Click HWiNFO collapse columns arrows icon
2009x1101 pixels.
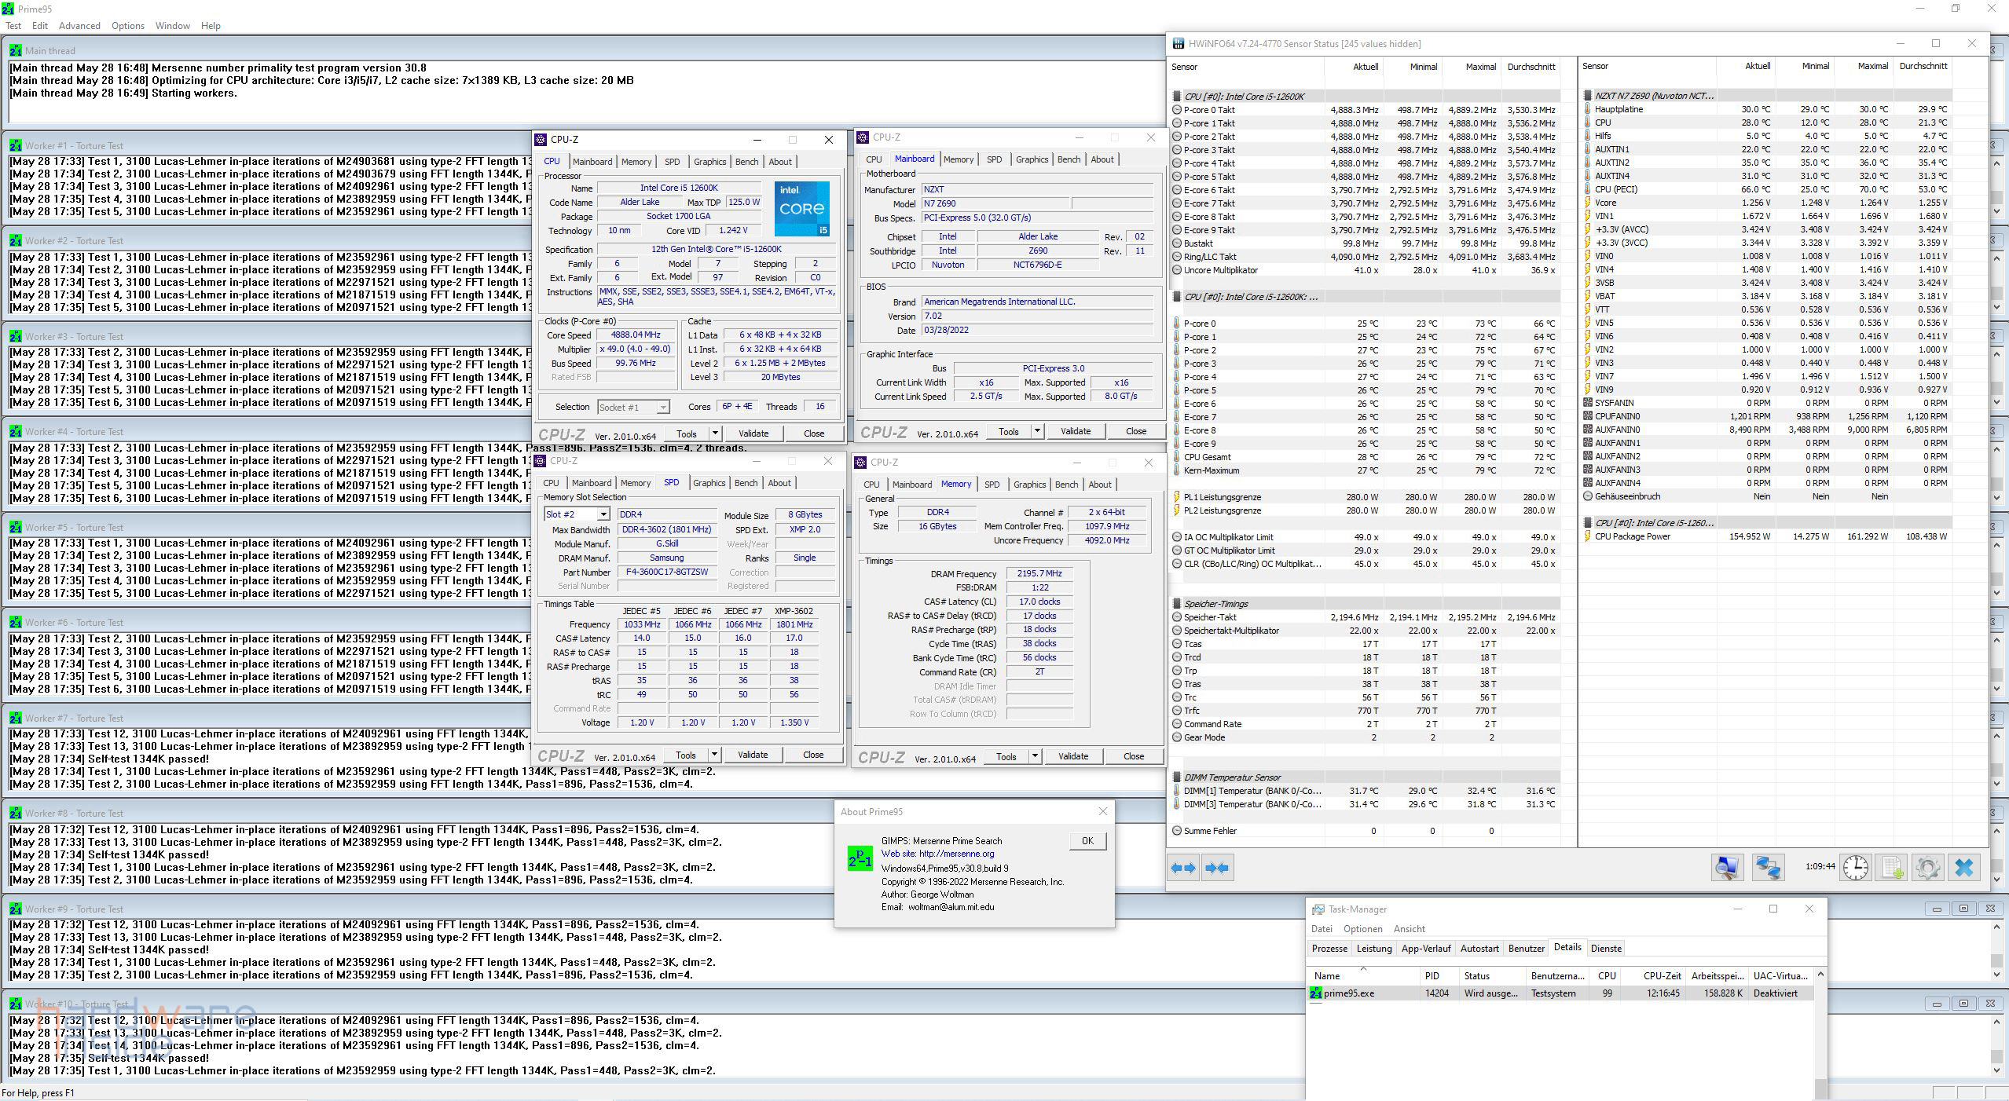tap(1217, 868)
